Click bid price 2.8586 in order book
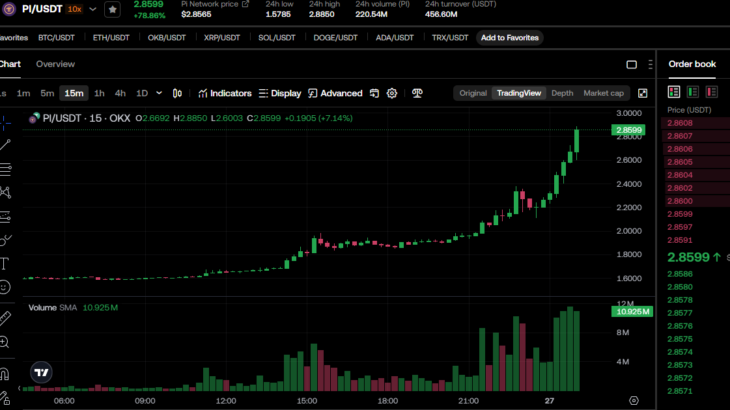This screenshot has width=730, height=410. tap(680, 274)
